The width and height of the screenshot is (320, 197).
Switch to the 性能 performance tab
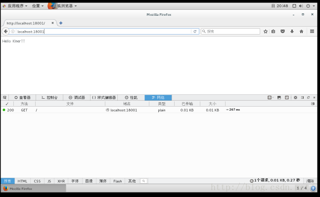coord(131,98)
